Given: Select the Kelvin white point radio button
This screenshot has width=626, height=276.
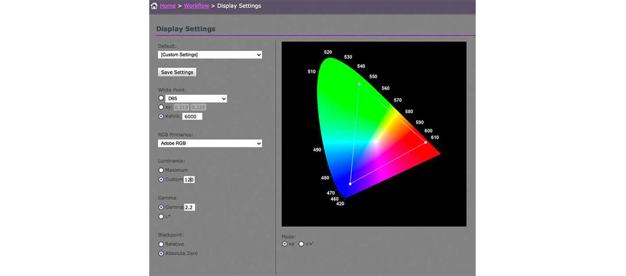Looking at the screenshot, I should point(161,116).
